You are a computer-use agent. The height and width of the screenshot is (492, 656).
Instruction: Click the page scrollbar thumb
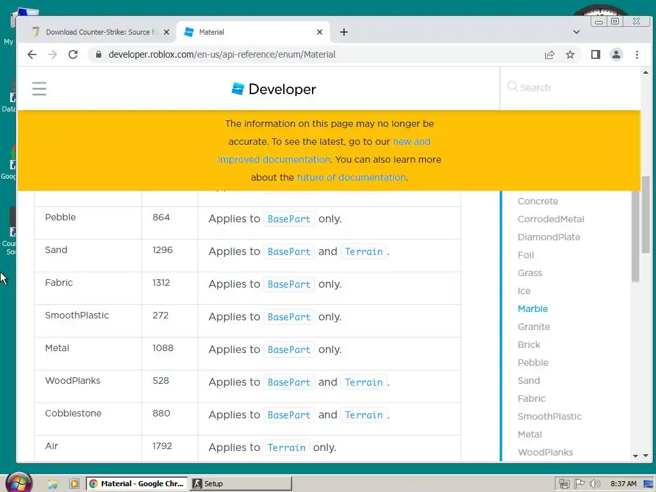tap(646, 215)
